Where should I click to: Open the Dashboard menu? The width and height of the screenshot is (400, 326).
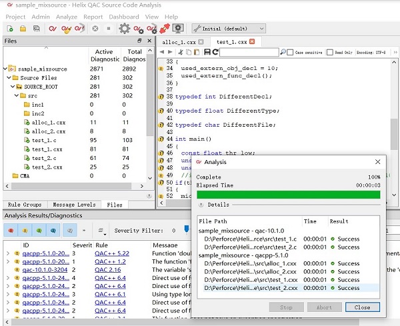coord(124,17)
